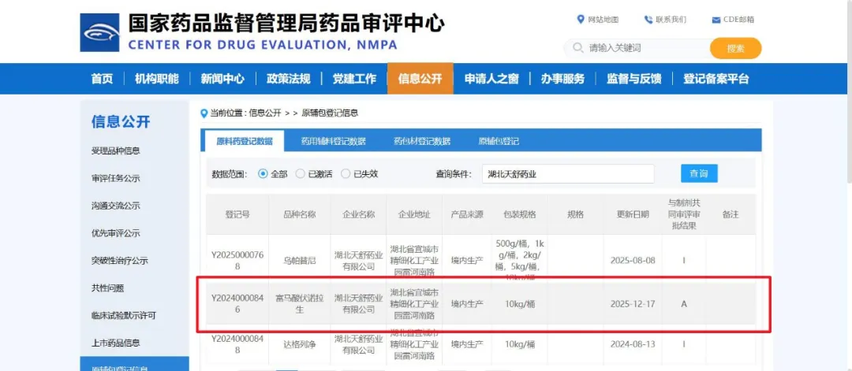Click the current location pin icon

coord(204,113)
